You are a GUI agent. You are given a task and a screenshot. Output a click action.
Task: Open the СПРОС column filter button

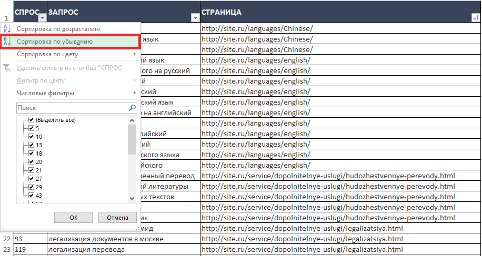click(x=42, y=18)
